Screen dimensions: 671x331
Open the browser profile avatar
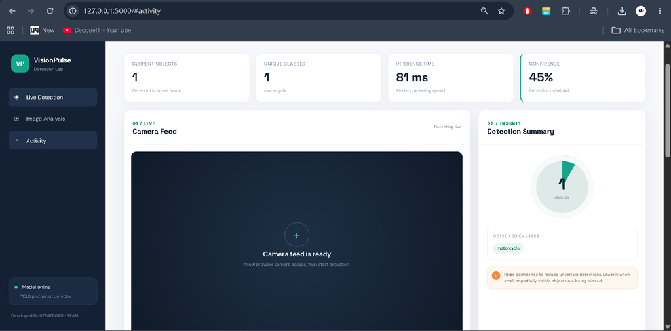coord(641,11)
